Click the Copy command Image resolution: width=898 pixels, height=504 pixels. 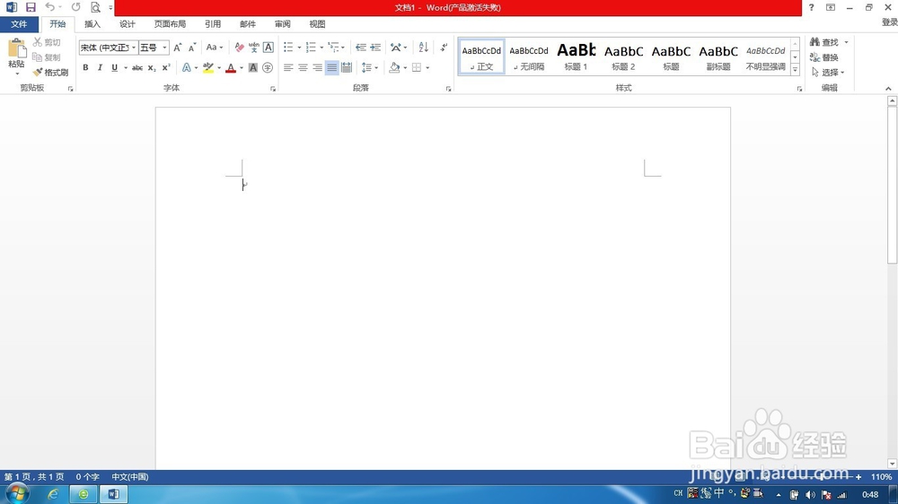(47, 57)
